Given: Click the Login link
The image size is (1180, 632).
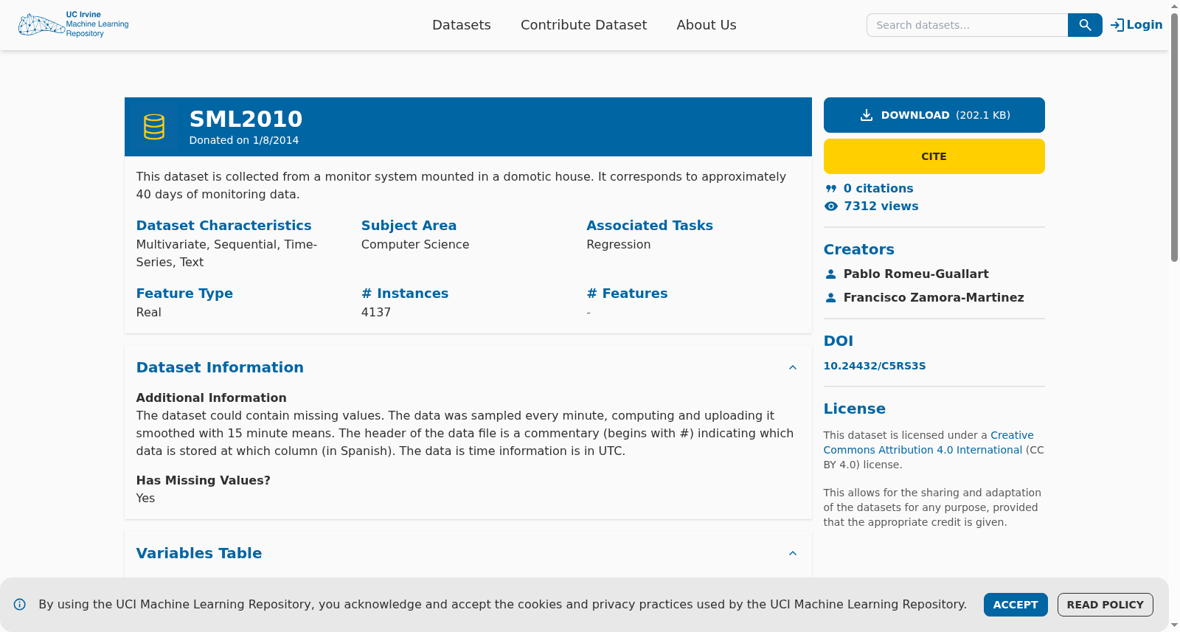Looking at the screenshot, I should (1136, 25).
